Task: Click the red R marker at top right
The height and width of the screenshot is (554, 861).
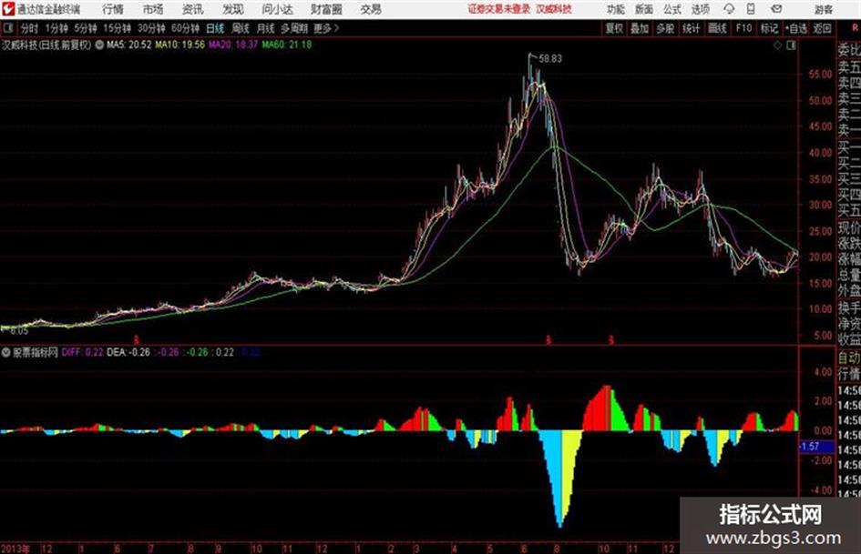Action: [855, 28]
